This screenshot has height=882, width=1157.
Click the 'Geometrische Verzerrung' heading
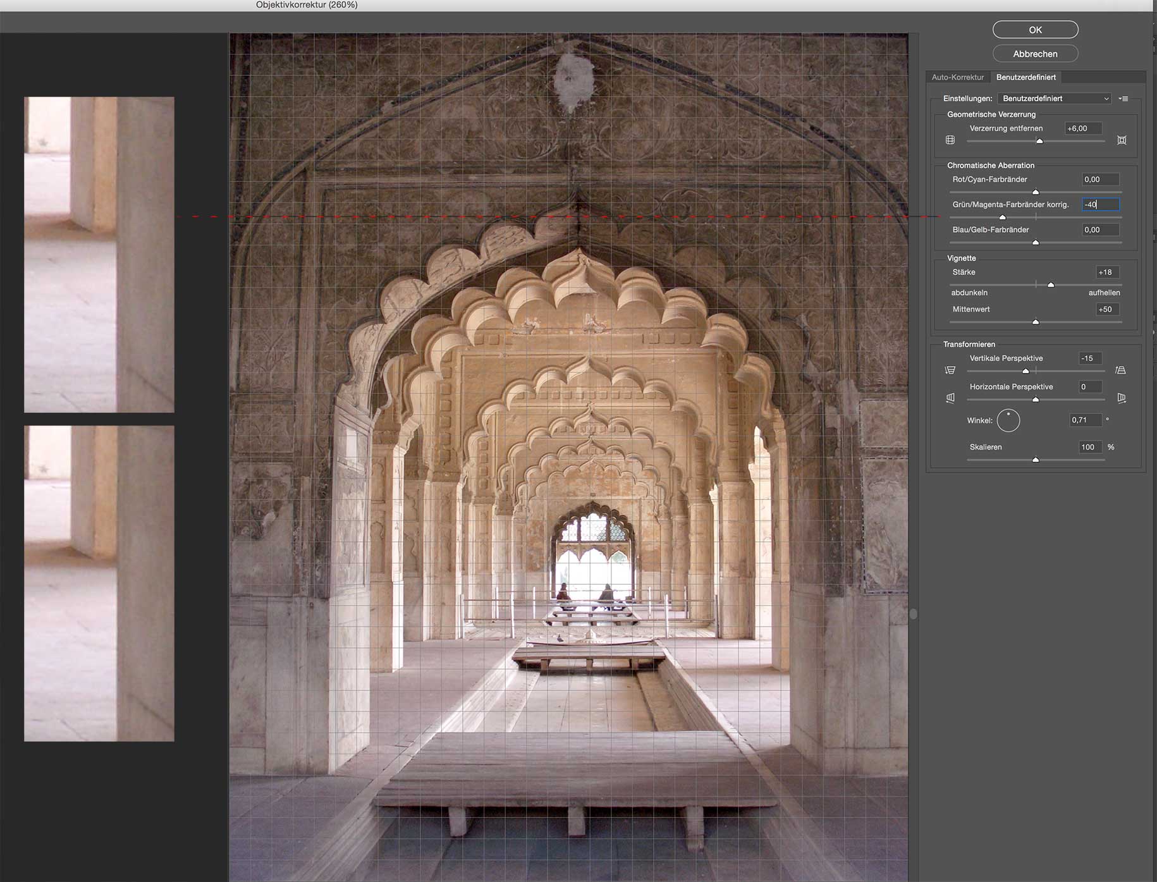(991, 114)
